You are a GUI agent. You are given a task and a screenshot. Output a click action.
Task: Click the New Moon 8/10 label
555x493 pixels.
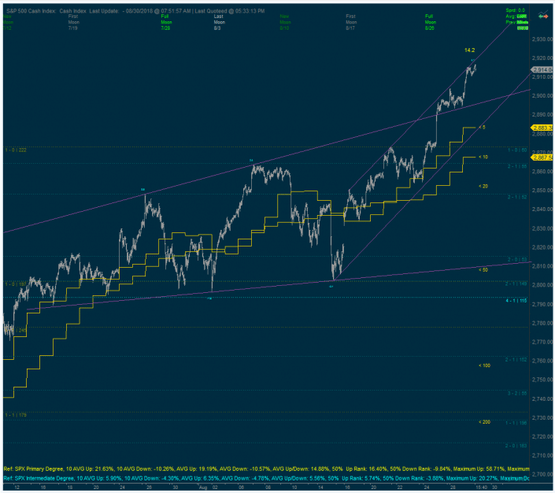(284, 22)
